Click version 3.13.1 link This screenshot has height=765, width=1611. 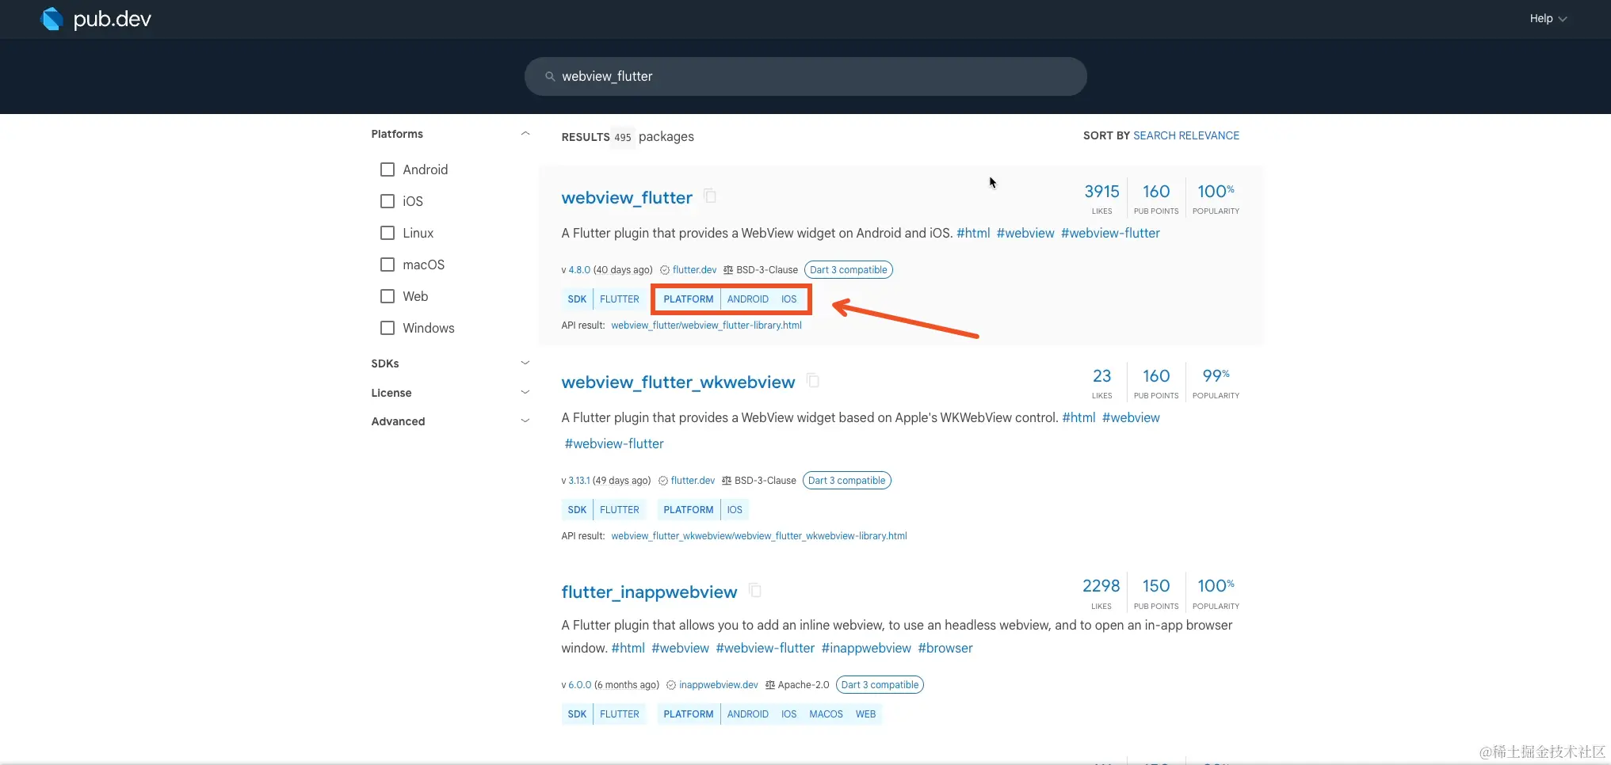pyautogui.click(x=578, y=481)
